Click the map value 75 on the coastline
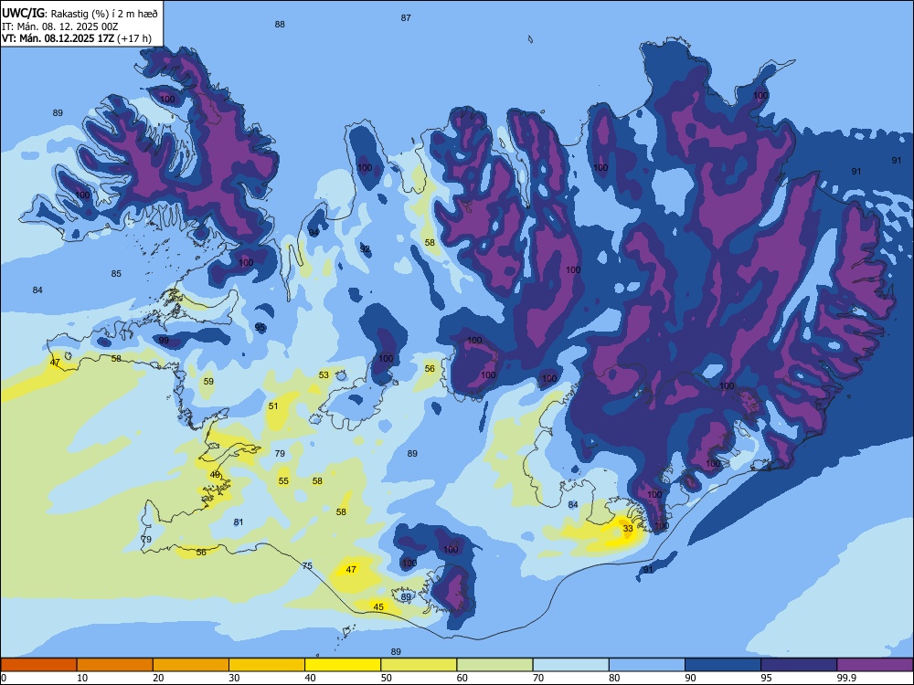The height and width of the screenshot is (685, 914). pos(307,566)
